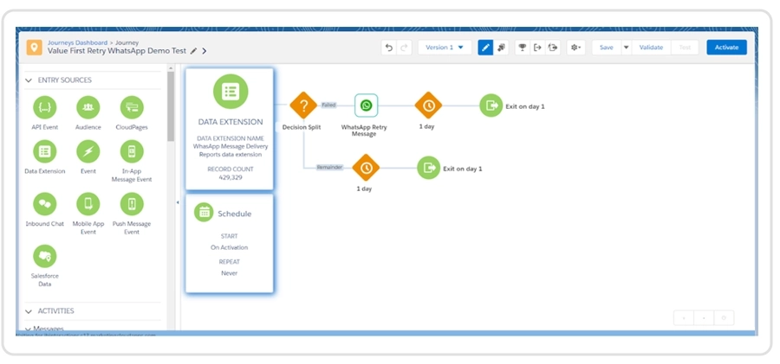Click the Audience entry source icon
This screenshot has width=780, height=364.
88,108
